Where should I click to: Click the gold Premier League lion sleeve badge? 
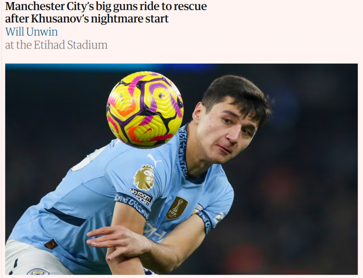144,177
